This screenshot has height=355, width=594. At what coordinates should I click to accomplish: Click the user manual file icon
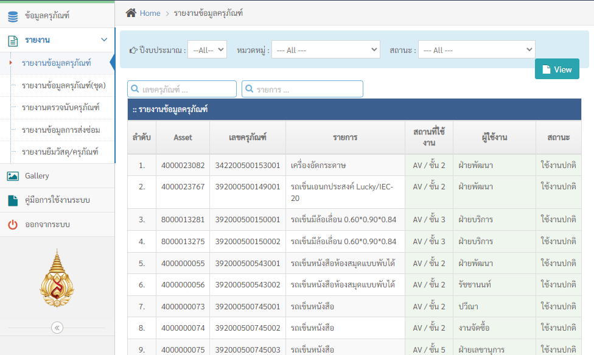pos(13,200)
